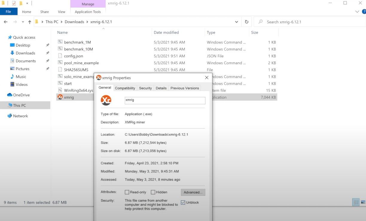Select the OneDrive cloud icon in sidebar
Image resolution: width=366 pixels, height=221 pixels.
pyautogui.click(x=10, y=95)
